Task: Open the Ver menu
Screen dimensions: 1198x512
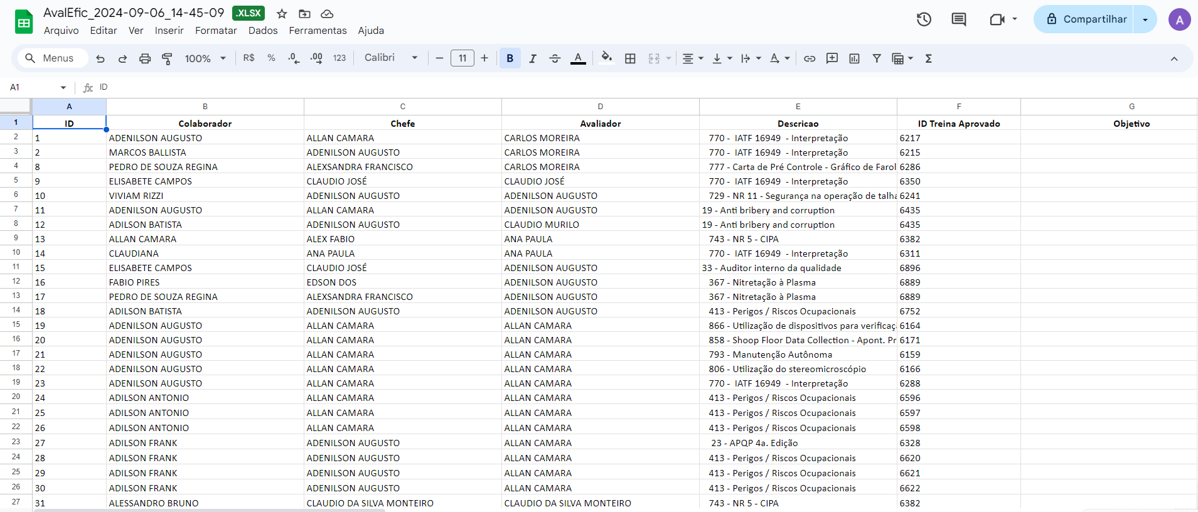Action: pyautogui.click(x=136, y=30)
